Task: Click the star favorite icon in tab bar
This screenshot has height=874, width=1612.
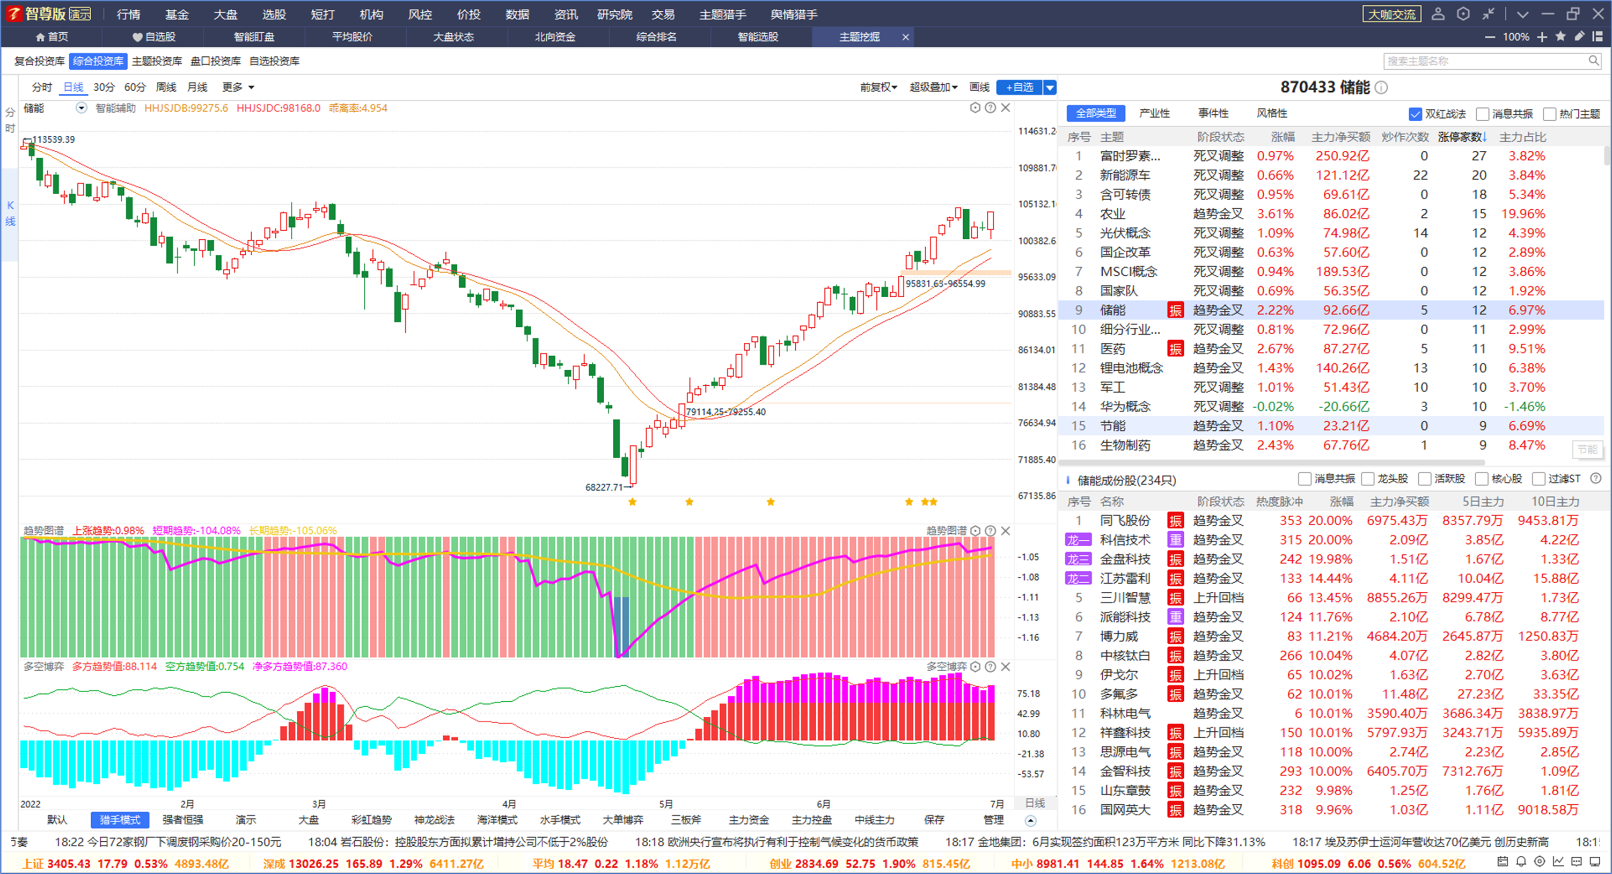Action: coord(1560,36)
